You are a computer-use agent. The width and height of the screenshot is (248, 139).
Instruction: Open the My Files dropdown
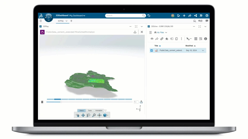[x=161, y=32]
